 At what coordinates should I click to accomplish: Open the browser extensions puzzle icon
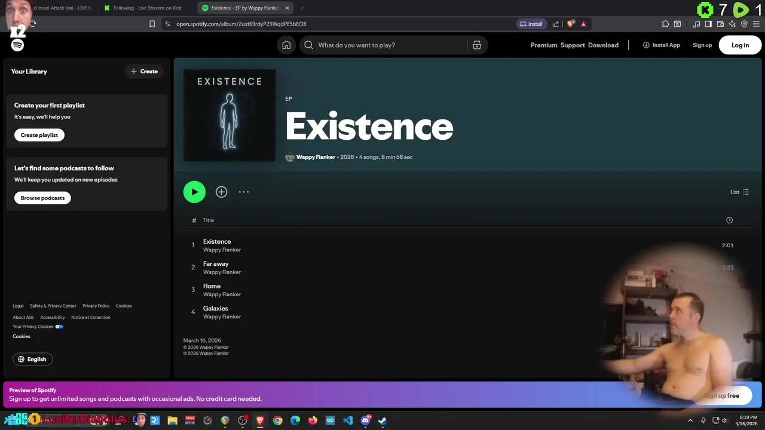665,24
